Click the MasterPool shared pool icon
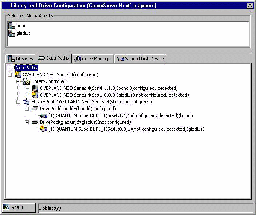256x215 pixels. coord(26,102)
